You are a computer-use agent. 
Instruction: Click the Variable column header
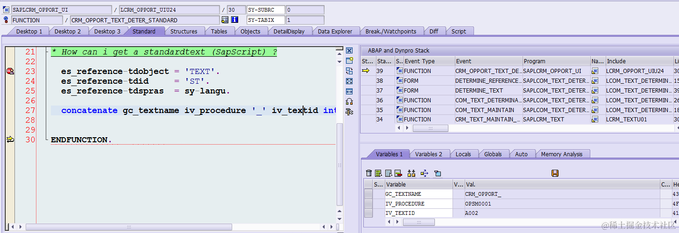pos(418,184)
